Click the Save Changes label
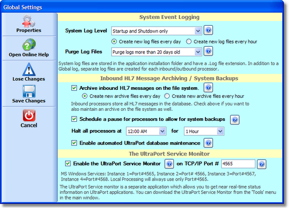The width and height of the screenshot is (289, 209). click(29, 101)
